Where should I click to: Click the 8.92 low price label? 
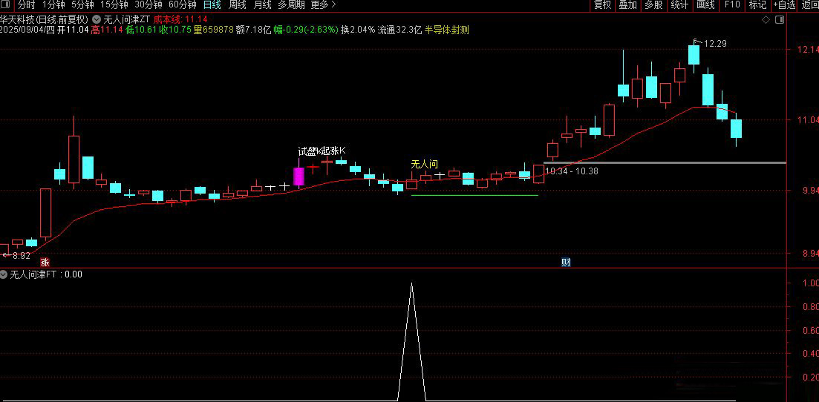(22, 256)
